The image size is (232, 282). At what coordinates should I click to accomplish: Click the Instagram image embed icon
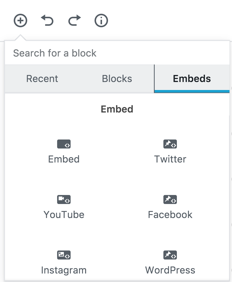coord(64,255)
